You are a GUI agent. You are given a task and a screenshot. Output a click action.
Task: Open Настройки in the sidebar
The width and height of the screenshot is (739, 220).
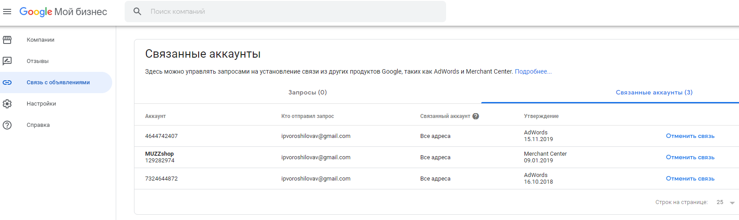41,104
